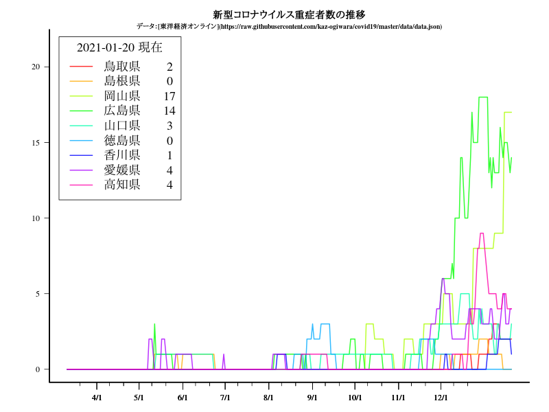Click the y-axis label 0

(x=38, y=369)
